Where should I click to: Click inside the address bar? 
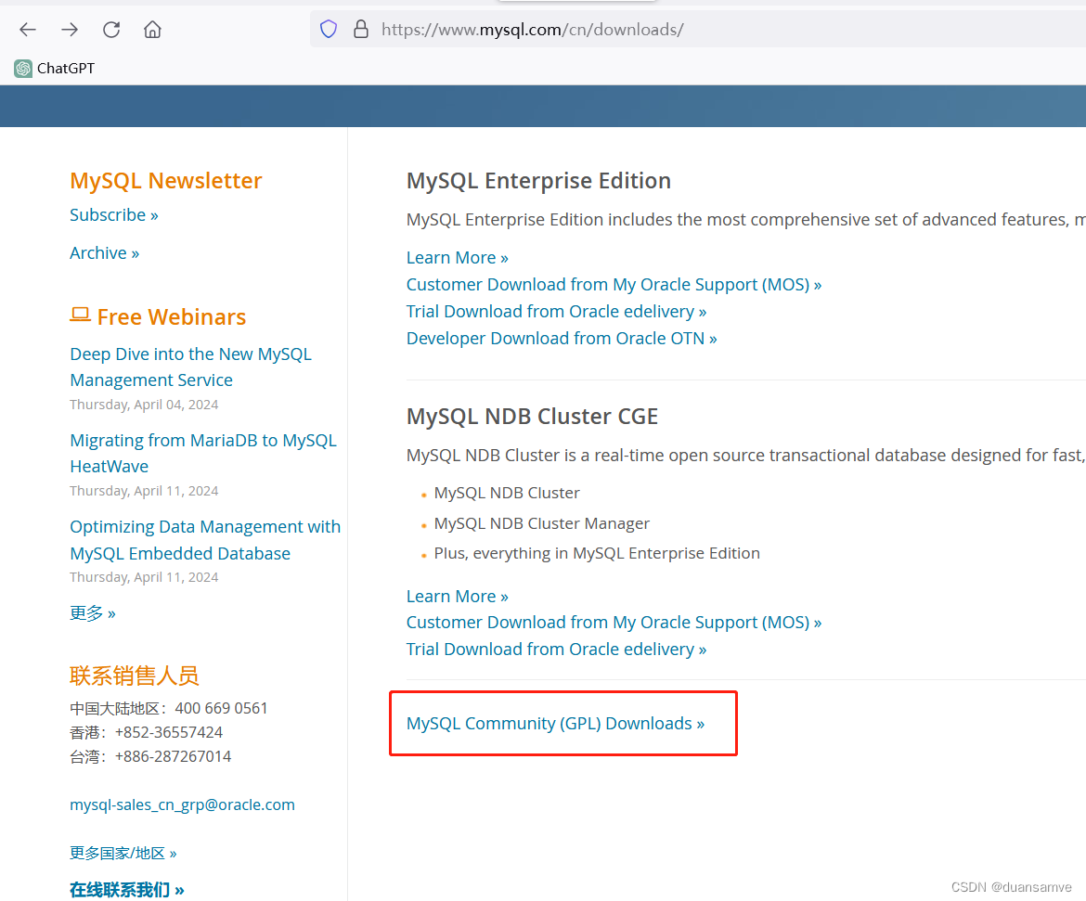click(557, 29)
